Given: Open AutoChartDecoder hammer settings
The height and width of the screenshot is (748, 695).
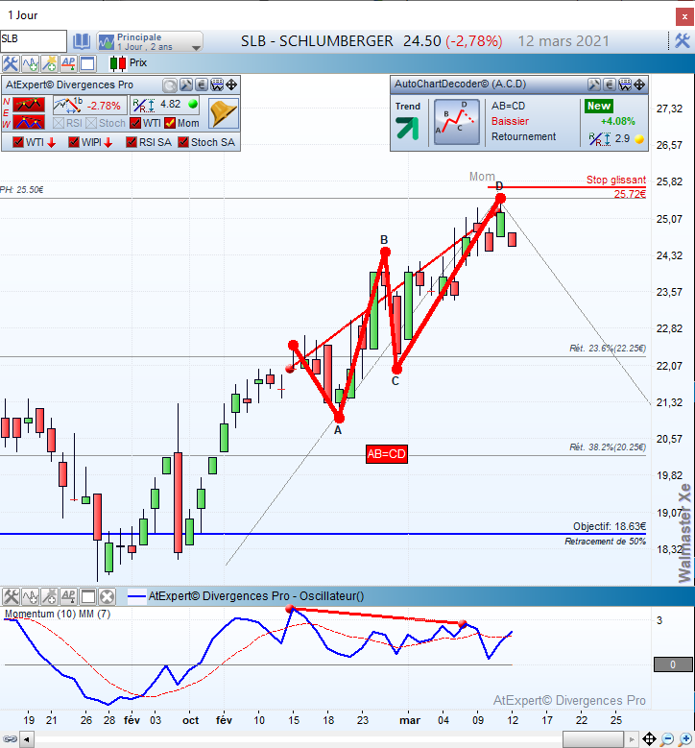Looking at the screenshot, I should coord(593,84).
